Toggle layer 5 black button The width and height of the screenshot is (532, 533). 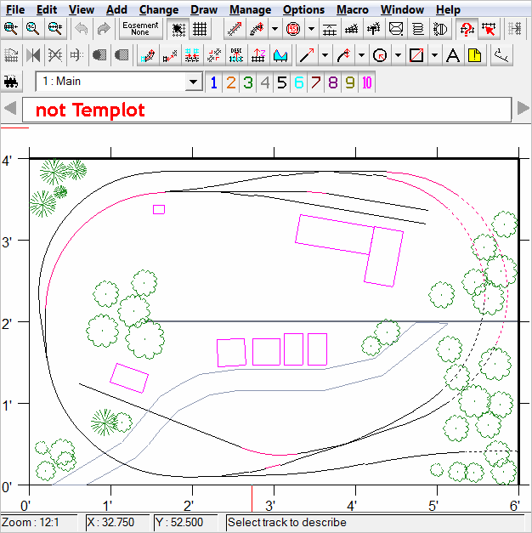(x=282, y=82)
